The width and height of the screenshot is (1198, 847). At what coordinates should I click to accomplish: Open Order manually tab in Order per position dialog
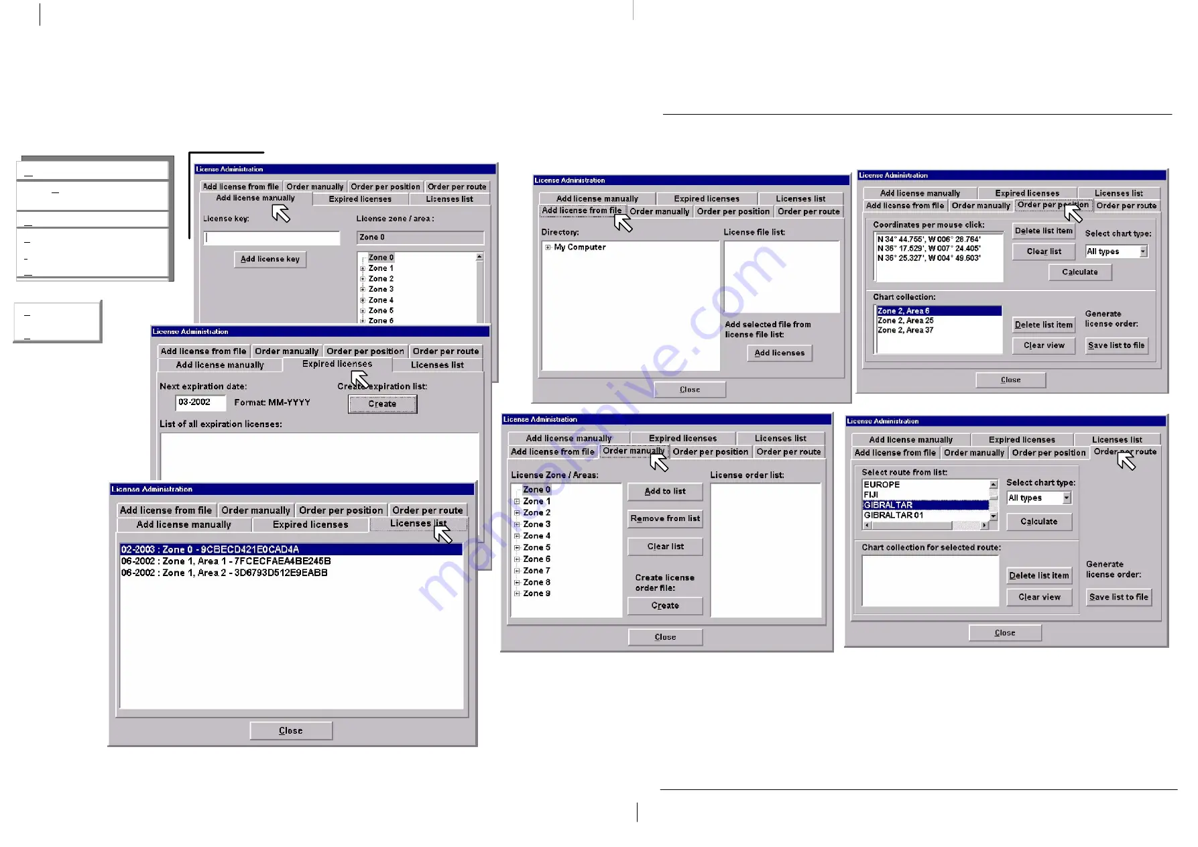click(x=980, y=206)
